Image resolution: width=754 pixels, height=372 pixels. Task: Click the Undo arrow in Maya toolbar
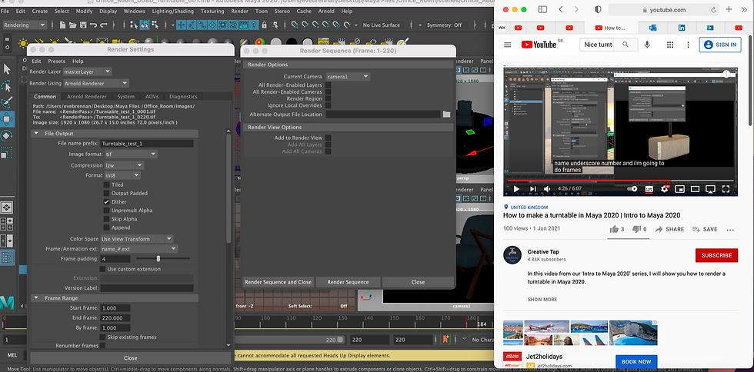93,25
